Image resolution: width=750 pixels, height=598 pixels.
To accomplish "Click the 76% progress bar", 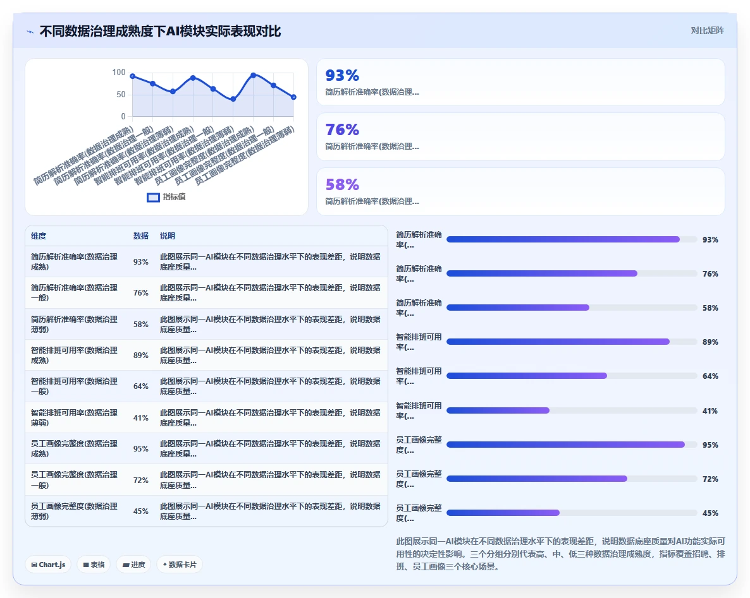I will pos(572,273).
